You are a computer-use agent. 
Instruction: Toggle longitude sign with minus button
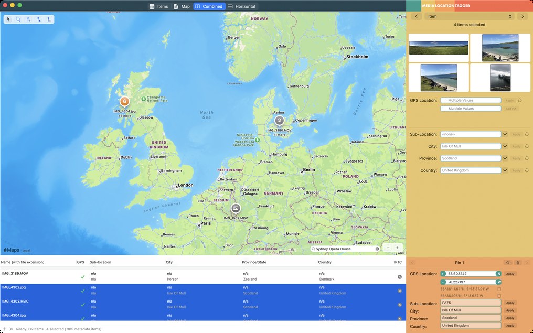(x=443, y=282)
